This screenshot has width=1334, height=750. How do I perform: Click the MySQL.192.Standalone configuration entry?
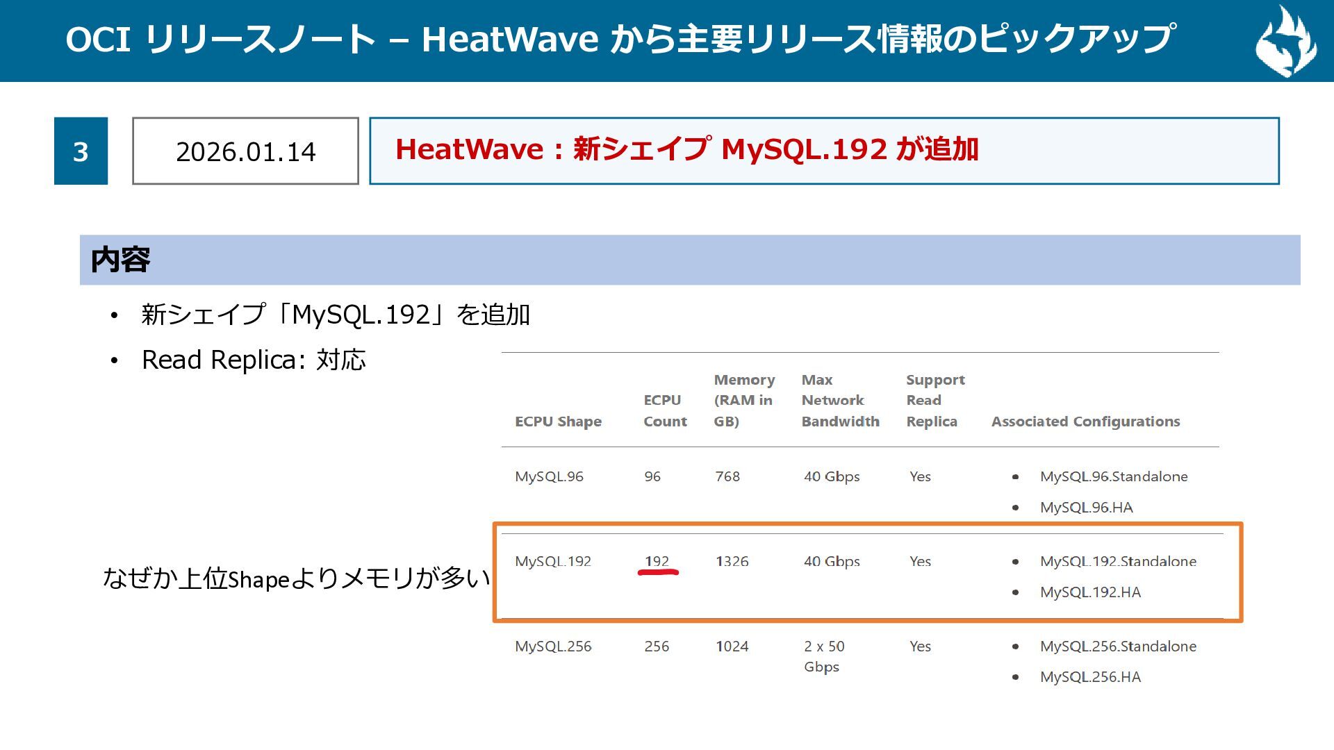(1117, 561)
